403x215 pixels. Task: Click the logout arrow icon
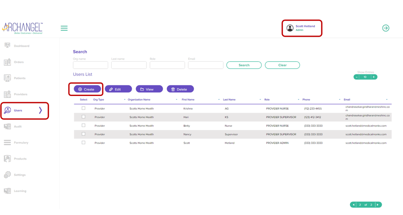[x=385, y=28]
